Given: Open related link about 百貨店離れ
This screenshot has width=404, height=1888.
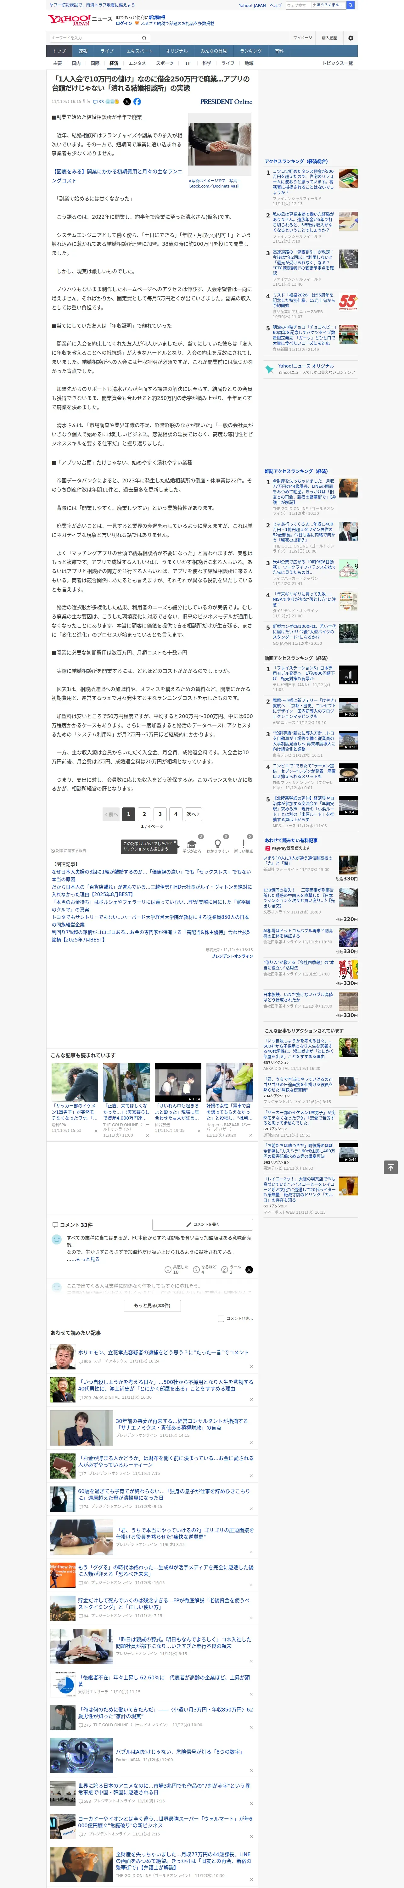Looking at the screenshot, I should [x=151, y=891].
